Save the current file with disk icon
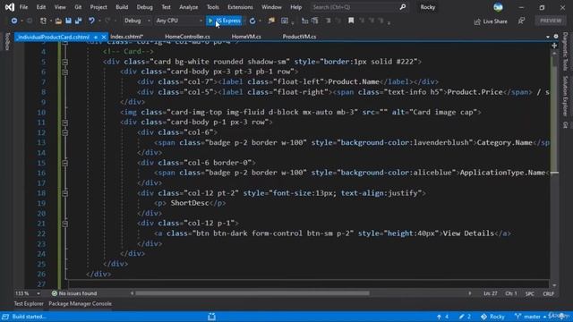 pos(68,21)
